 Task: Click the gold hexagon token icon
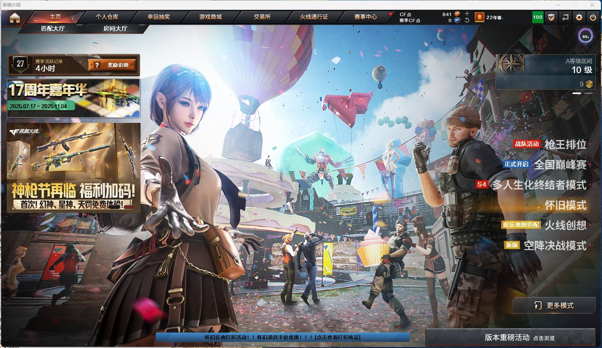coord(589,84)
